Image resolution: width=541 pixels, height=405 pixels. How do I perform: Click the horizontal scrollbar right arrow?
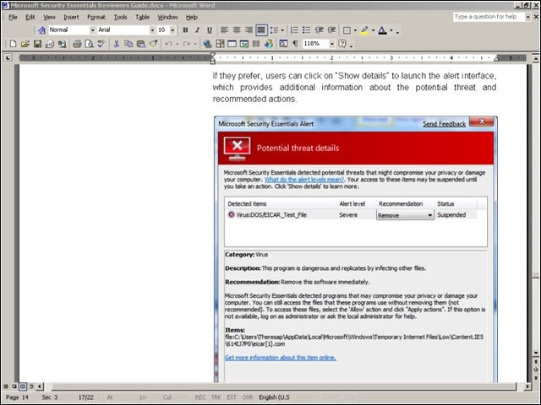click(x=527, y=386)
